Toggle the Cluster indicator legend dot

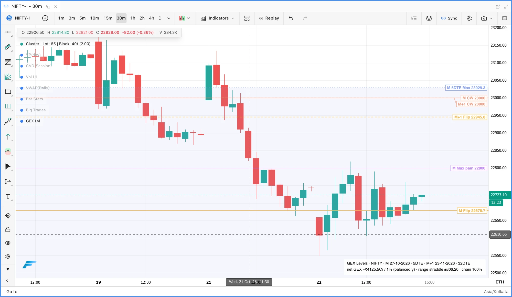(x=22, y=44)
